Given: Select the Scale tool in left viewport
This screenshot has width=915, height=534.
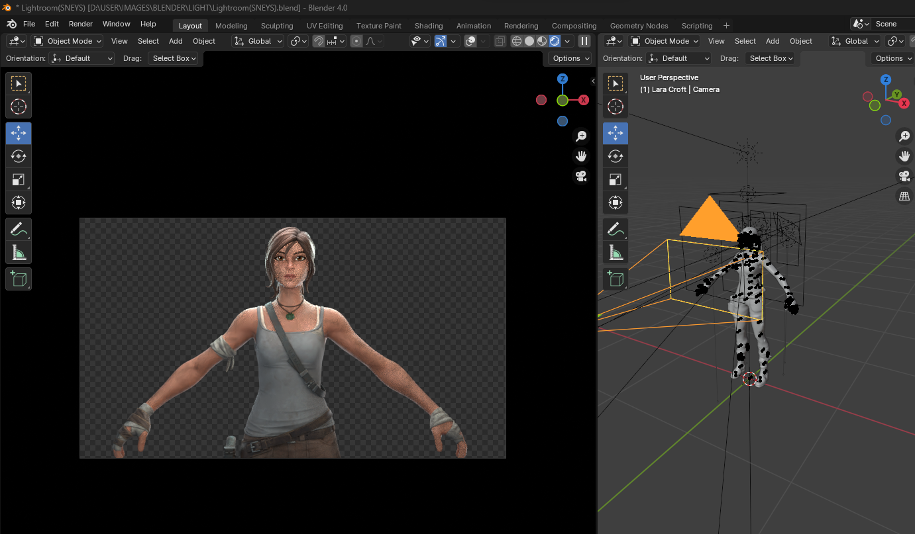Looking at the screenshot, I should click(x=19, y=179).
